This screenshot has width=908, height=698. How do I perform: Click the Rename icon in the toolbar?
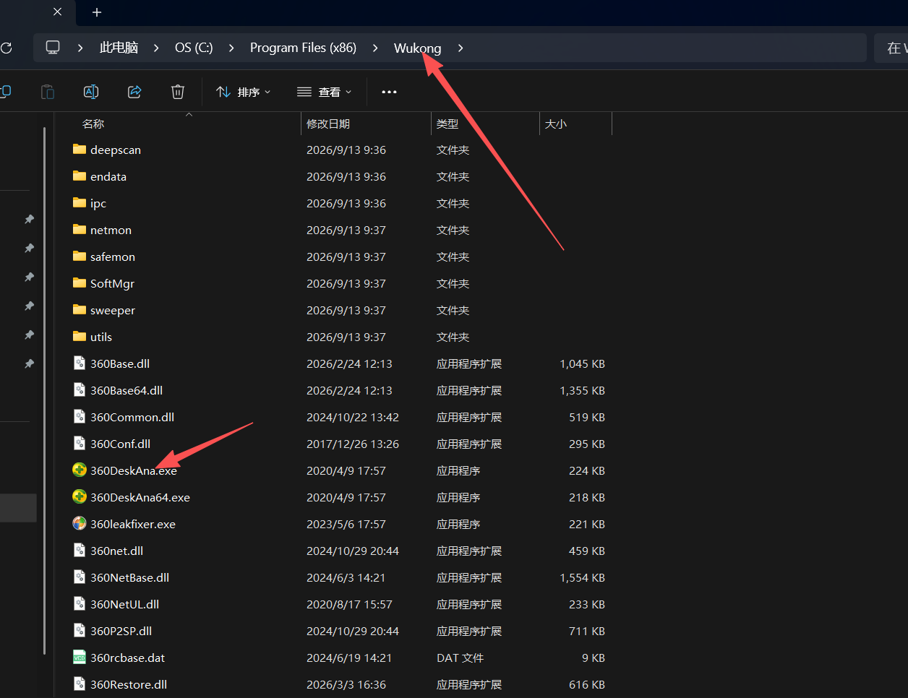[91, 92]
